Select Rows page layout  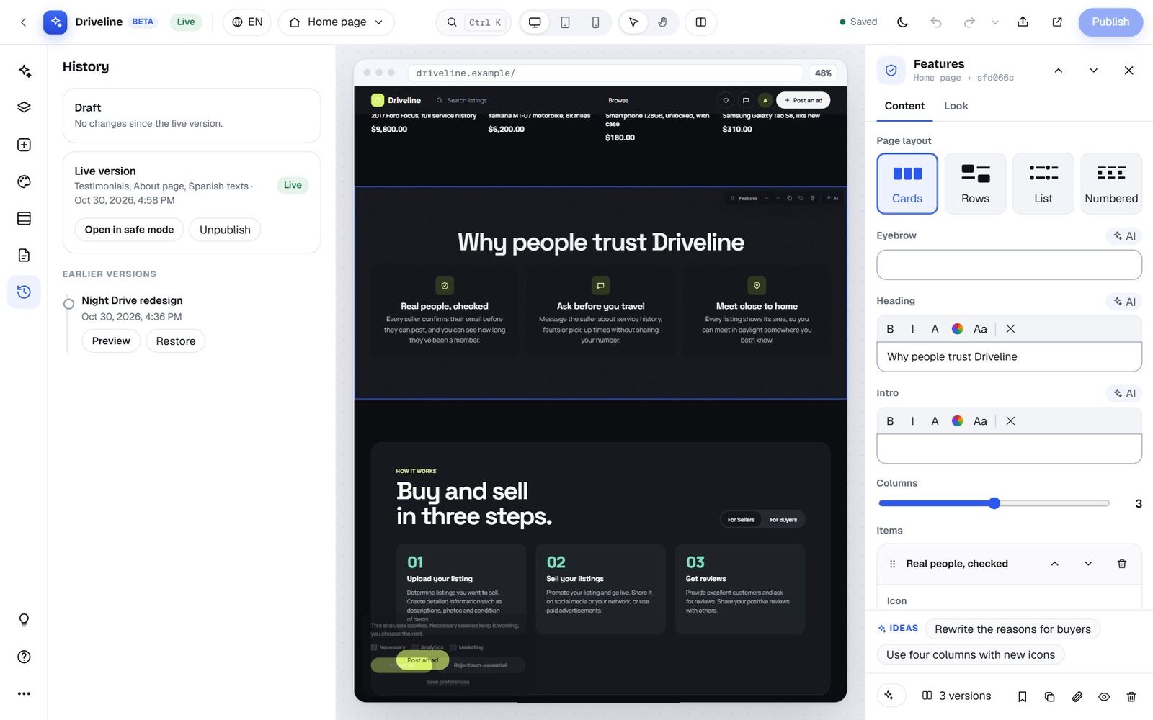click(x=975, y=184)
